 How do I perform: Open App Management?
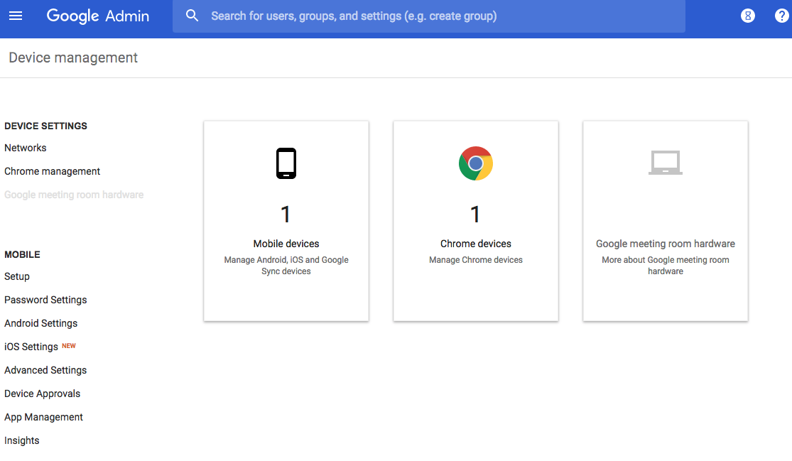click(43, 417)
